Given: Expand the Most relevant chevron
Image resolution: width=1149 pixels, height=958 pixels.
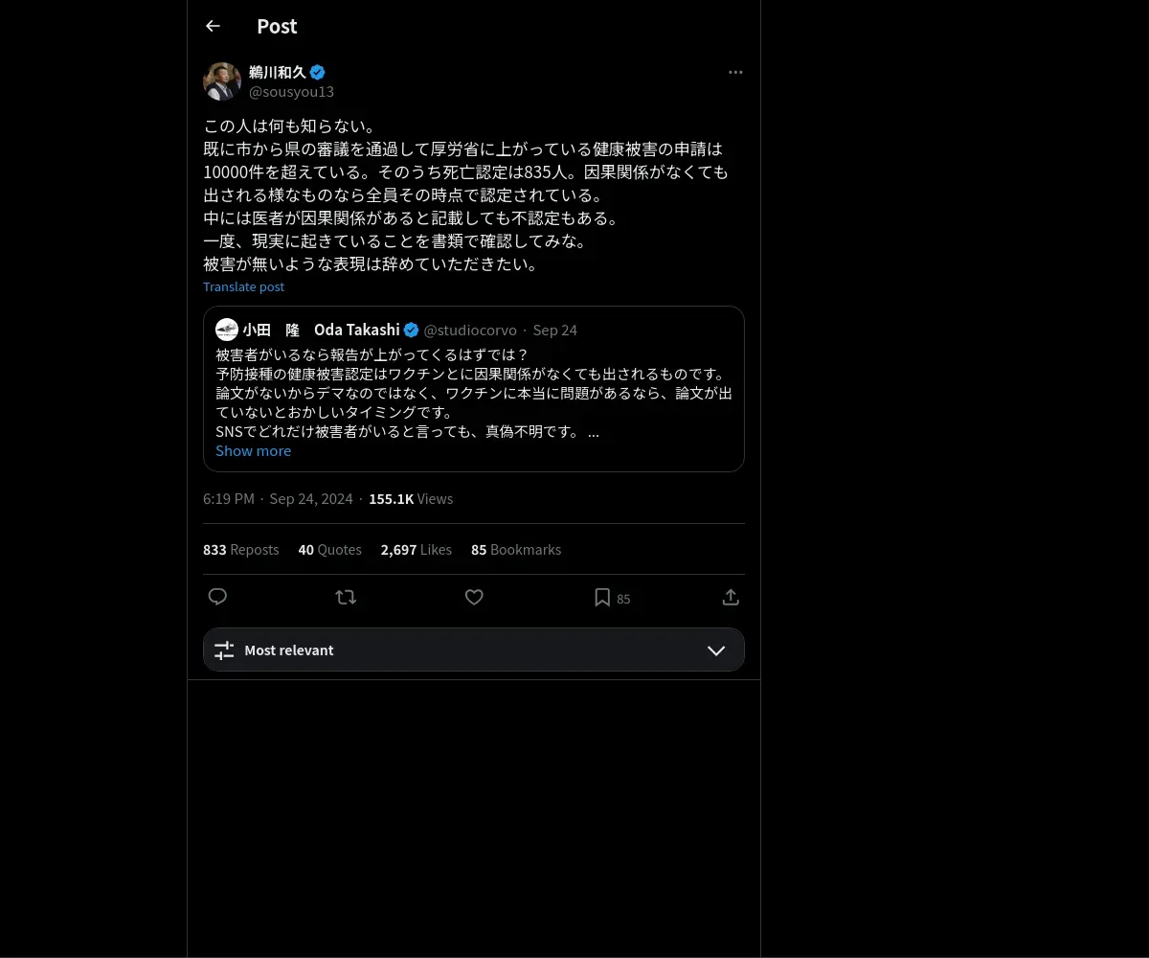Looking at the screenshot, I should pyautogui.click(x=716, y=650).
